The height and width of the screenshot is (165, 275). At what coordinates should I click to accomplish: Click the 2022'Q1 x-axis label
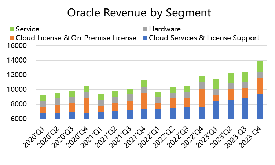point(150,137)
